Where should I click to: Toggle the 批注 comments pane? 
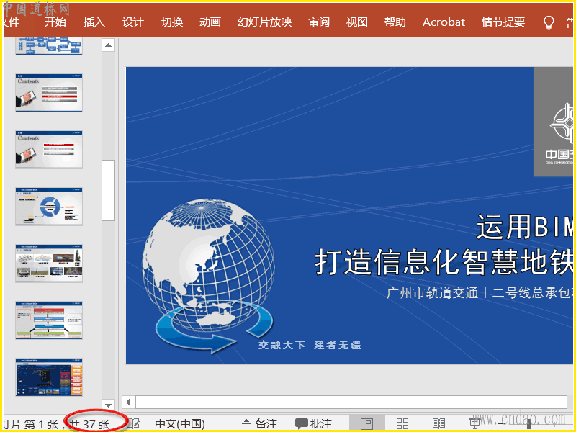pos(313,423)
